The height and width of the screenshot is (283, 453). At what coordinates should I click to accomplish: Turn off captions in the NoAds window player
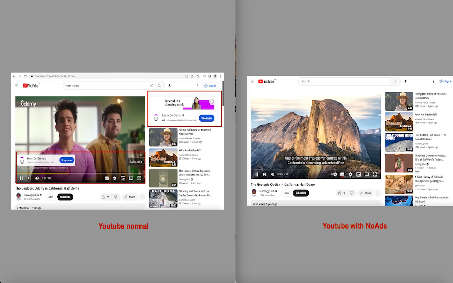[x=342, y=174]
